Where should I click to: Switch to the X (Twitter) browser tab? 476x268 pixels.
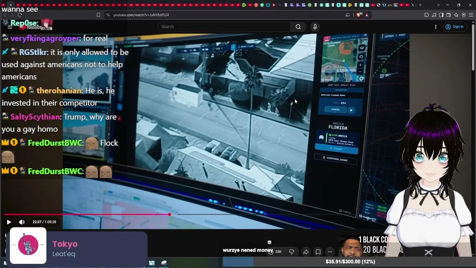pos(413,5)
